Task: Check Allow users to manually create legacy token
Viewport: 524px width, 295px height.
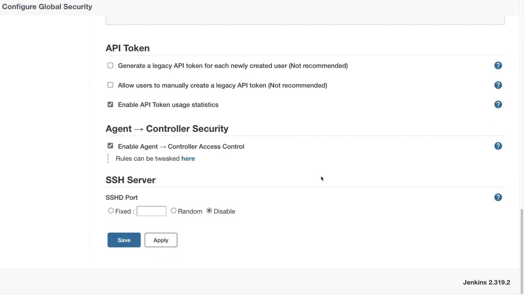Action: (x=110, y=85)
